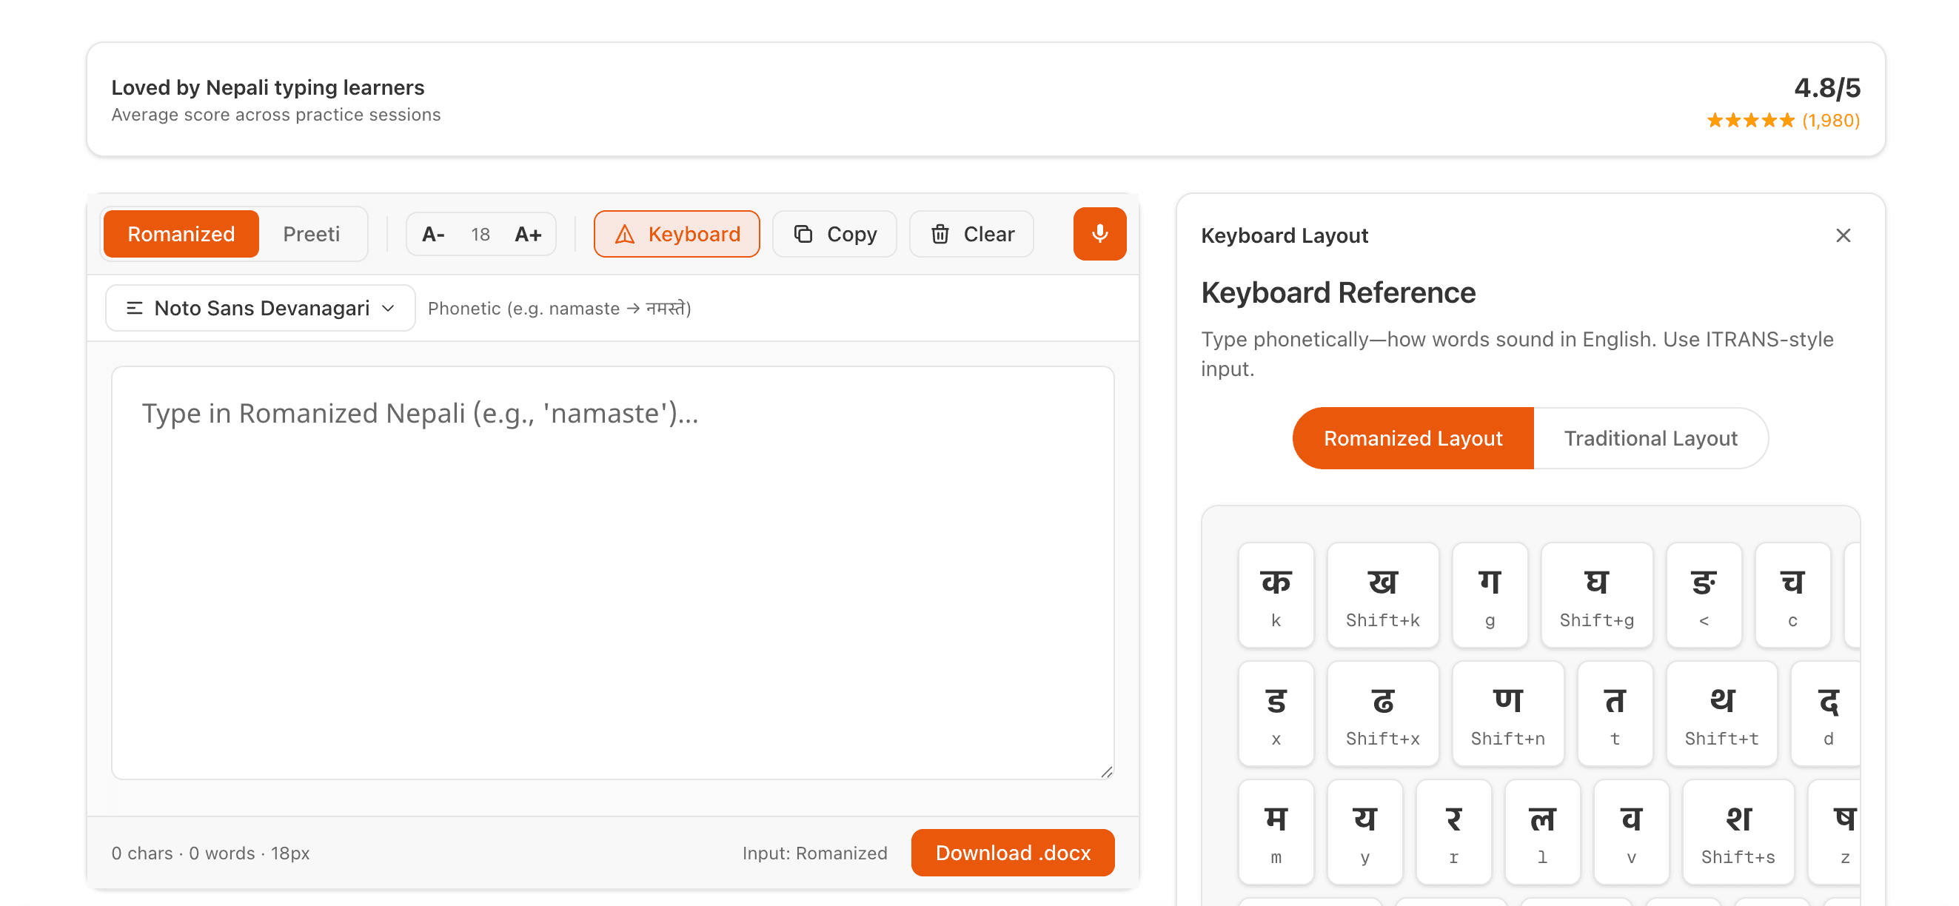Grab the text area resize handle corner
The image size is (1959, 906).
tap(1107, 771)
